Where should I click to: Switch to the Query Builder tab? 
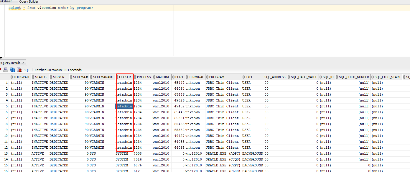click(x=29, y=2)
